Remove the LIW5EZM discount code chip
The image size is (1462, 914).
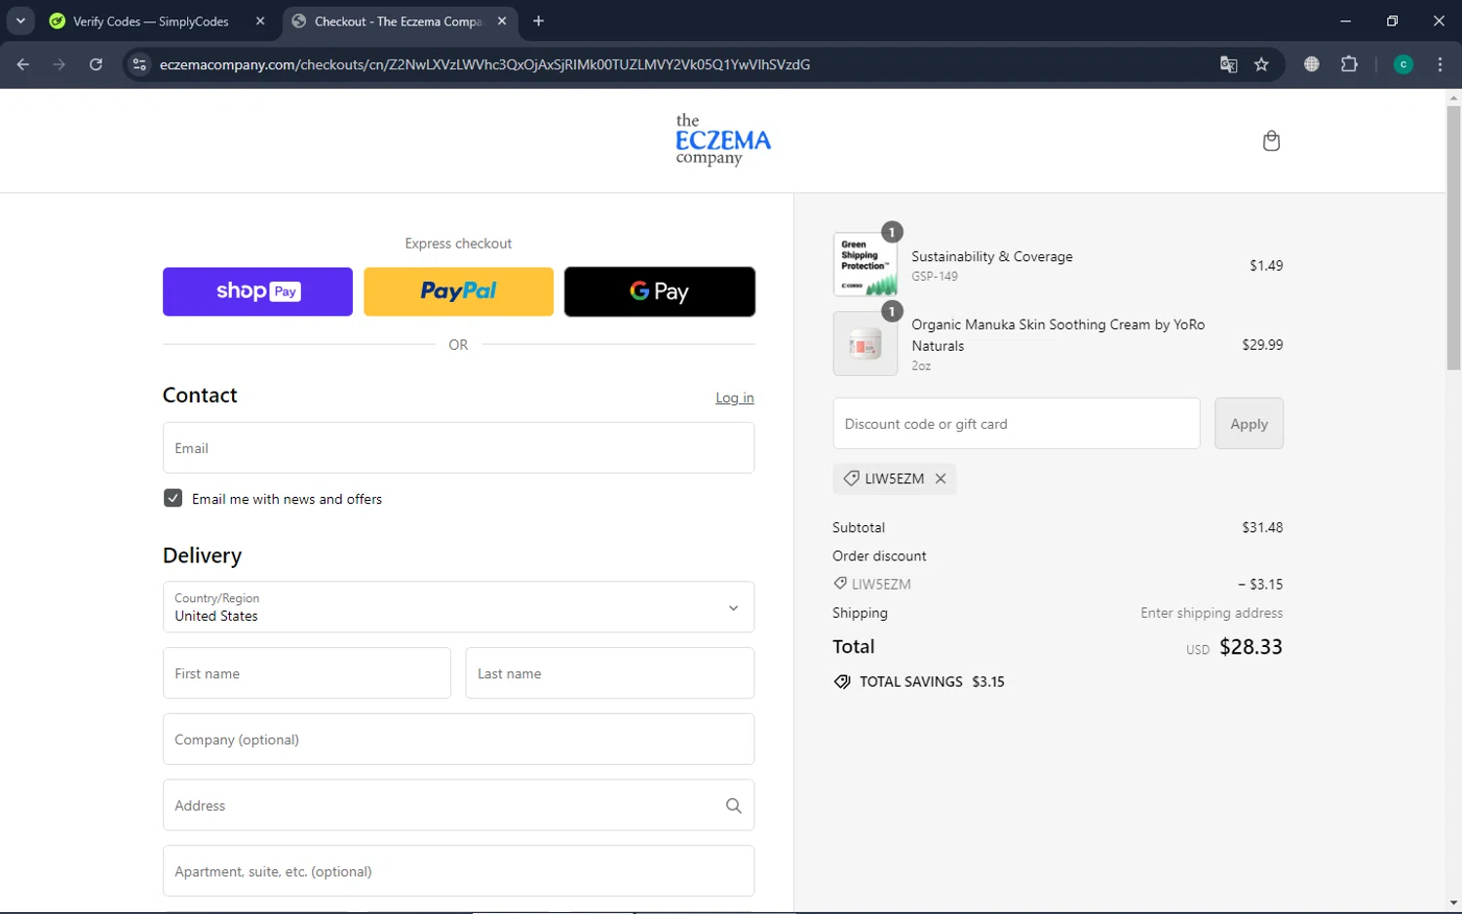coord(941,478)
